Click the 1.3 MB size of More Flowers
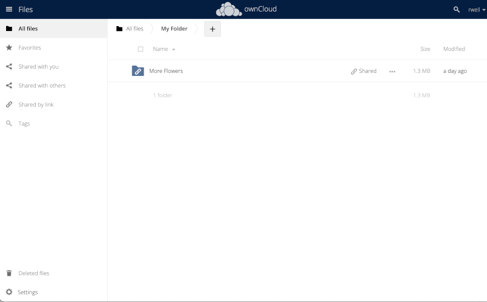The width and height of the screenshot is (487, 302). point(421,71)
